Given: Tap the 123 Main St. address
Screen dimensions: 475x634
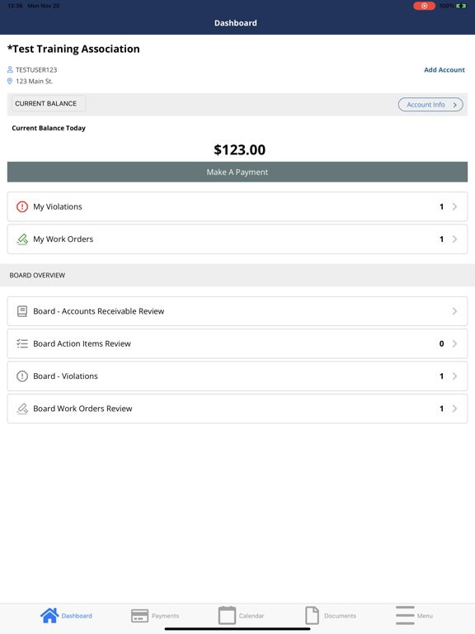Looking at the screenshot, I should pos(35,81).
